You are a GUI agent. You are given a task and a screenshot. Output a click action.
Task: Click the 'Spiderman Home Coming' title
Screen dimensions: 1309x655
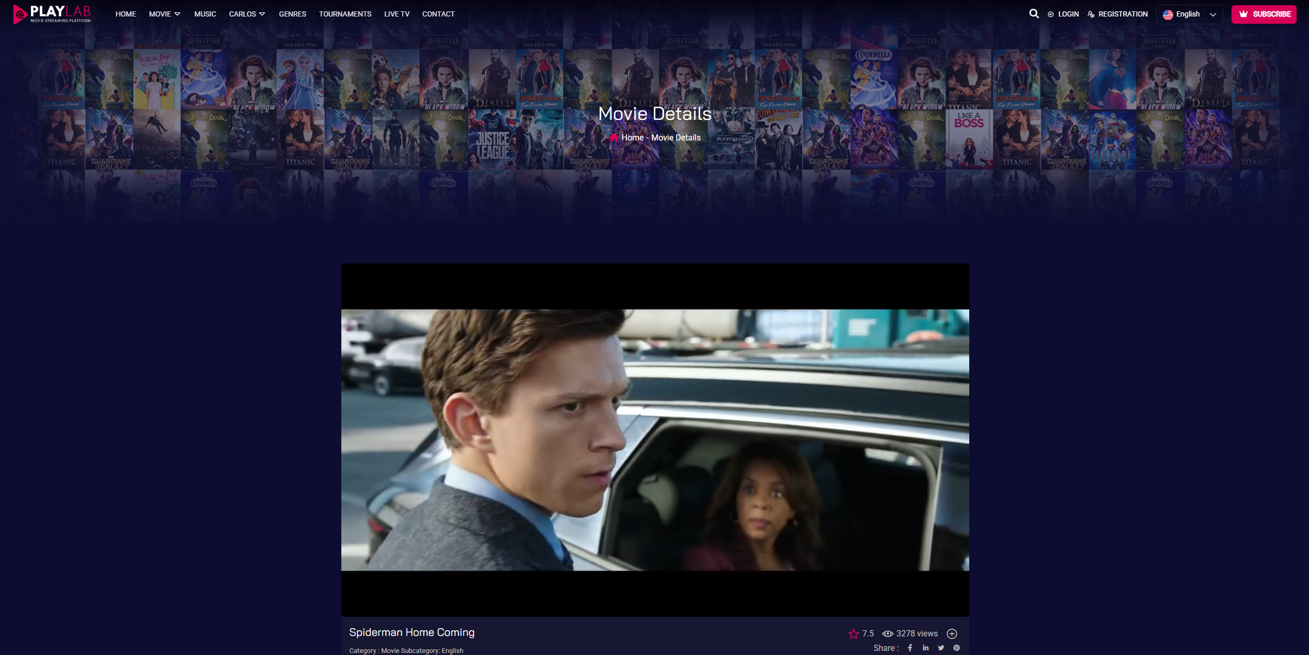[x=412, y=632]
